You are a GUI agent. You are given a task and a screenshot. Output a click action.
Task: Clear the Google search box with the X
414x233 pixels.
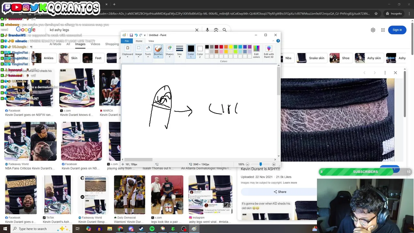click(x=197, y=30)
